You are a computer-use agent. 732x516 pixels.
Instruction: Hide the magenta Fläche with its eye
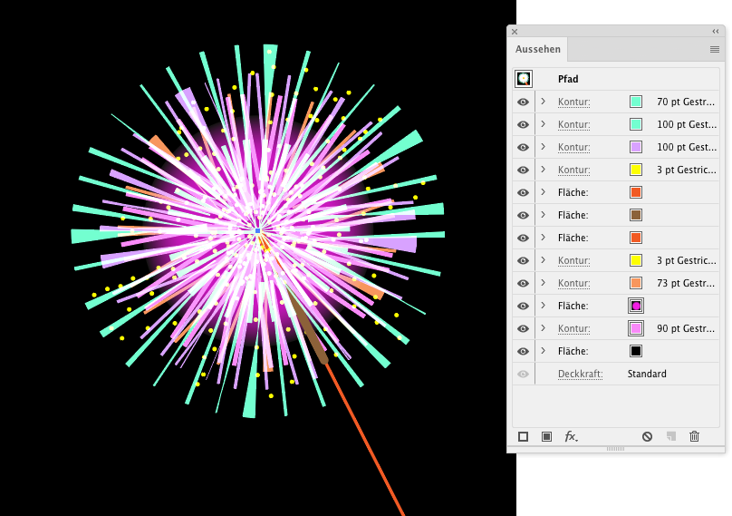point(524,307)
